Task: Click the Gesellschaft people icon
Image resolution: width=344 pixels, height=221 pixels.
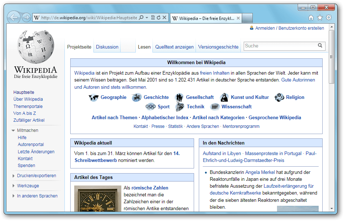Action: click(179, 97)
